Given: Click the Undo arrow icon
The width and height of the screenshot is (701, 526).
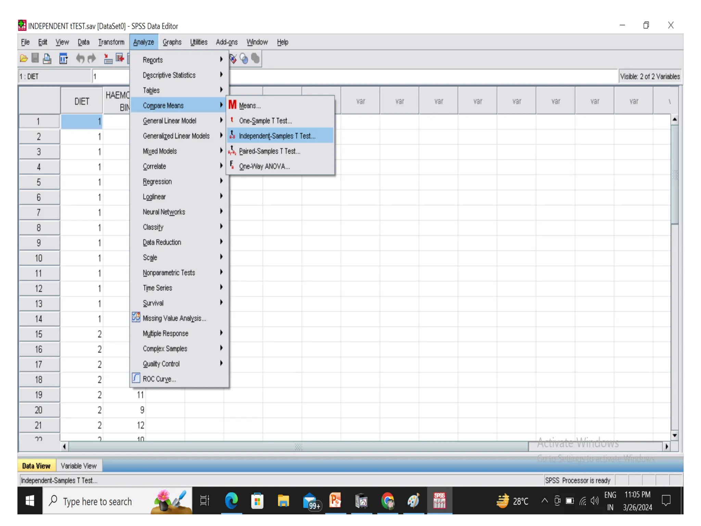Looking at the screenshot, I should [x=80, y=59].
